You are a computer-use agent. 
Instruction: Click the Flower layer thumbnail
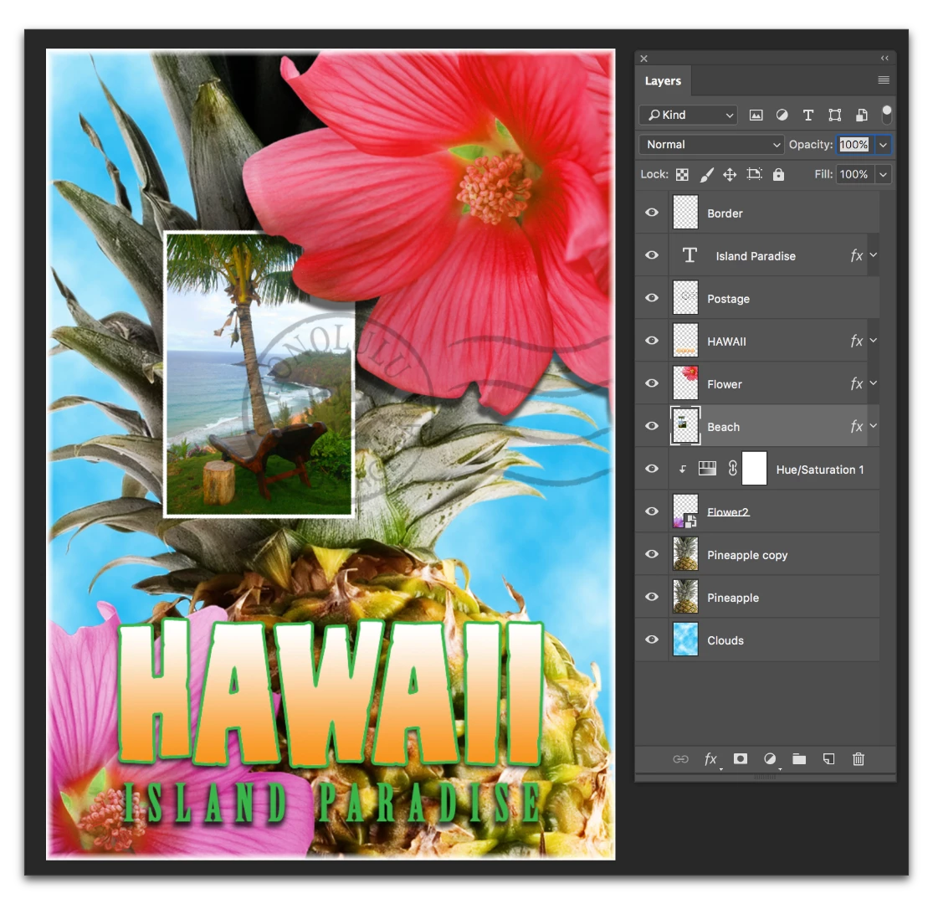[x=685, y=383]
